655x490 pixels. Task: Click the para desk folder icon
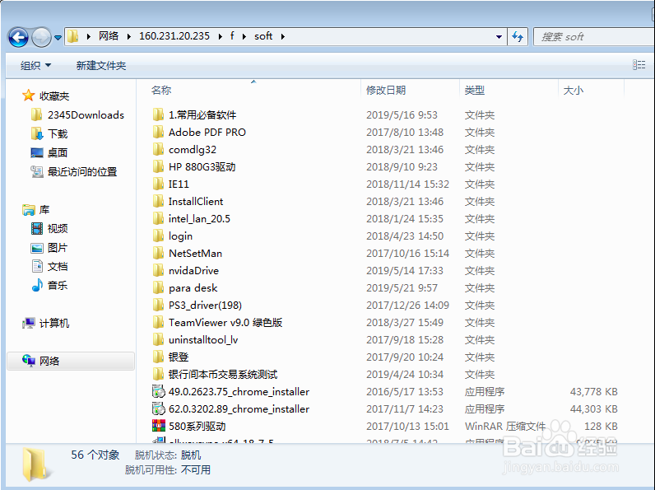(x=158, y=287)
